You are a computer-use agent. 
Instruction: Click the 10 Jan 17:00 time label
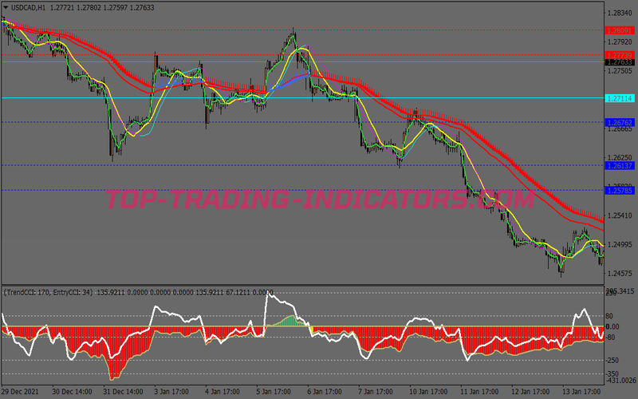(428, 392)
